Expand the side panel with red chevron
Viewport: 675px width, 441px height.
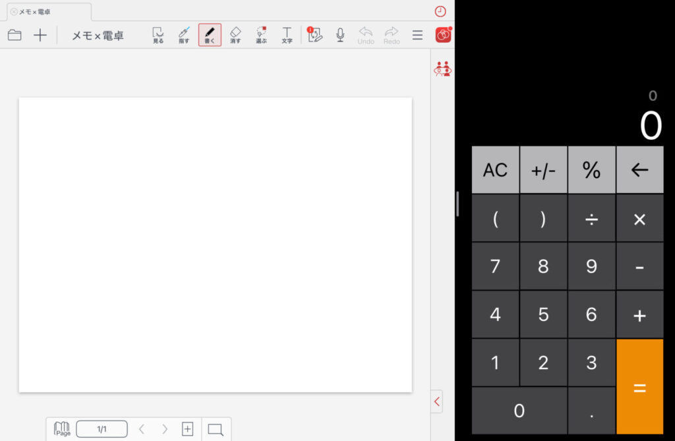(x=437, y=401)
